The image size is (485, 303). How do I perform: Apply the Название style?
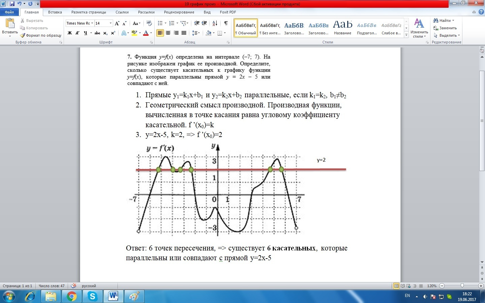pyautogui.click(x=343, y=28)
